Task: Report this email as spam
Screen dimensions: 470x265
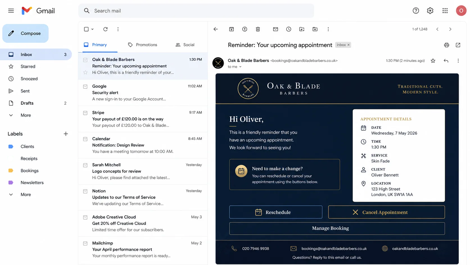Action: pyautogui.click(x=245, y=29)
